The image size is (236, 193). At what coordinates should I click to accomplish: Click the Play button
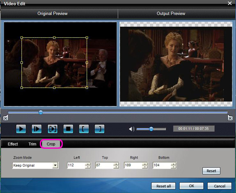[x=21, y=129]
